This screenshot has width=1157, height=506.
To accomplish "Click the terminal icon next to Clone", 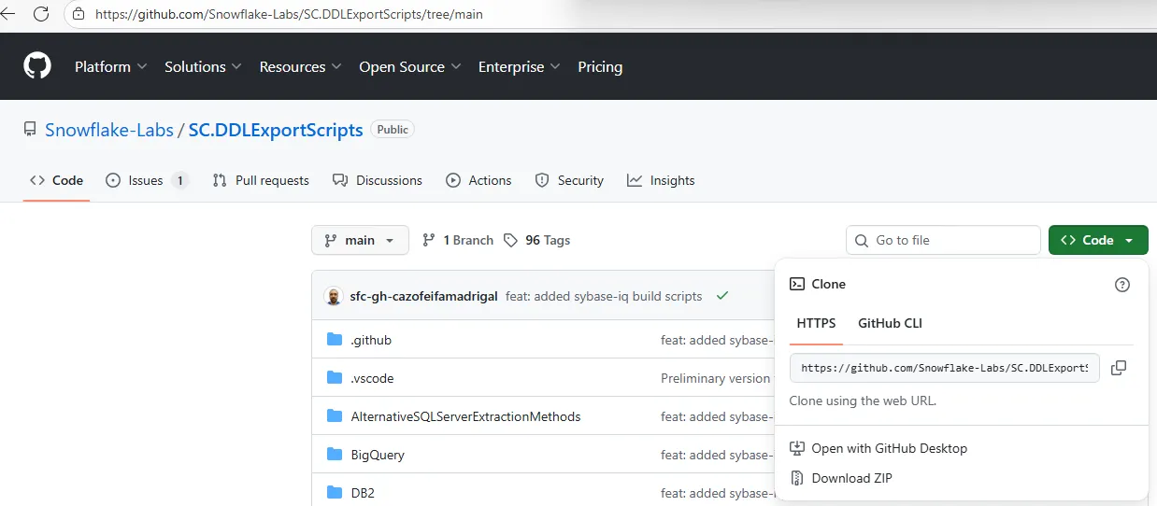I will pyautogui.click(x=797, y=284).
